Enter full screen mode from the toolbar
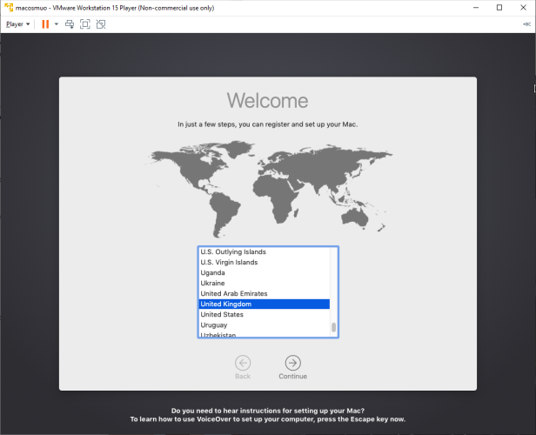Image resolution: width=536 pixels, height=435 pixels. 85,24
